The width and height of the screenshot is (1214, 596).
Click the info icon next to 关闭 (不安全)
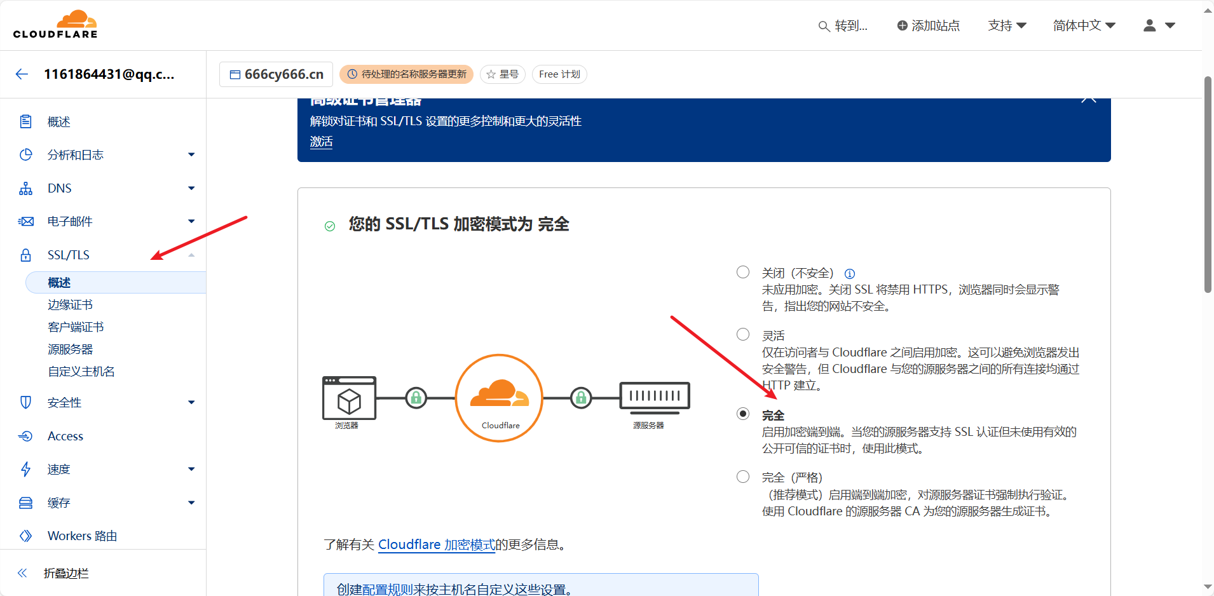(849, 274)
